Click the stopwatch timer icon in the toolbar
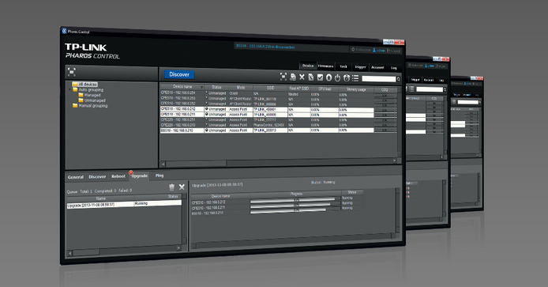 (x=347, y=77)
